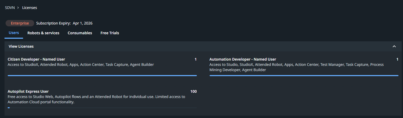403x118 pixels.
Task: Select the Citizen Developer - Named User title
Action: [x=36, y=59]
